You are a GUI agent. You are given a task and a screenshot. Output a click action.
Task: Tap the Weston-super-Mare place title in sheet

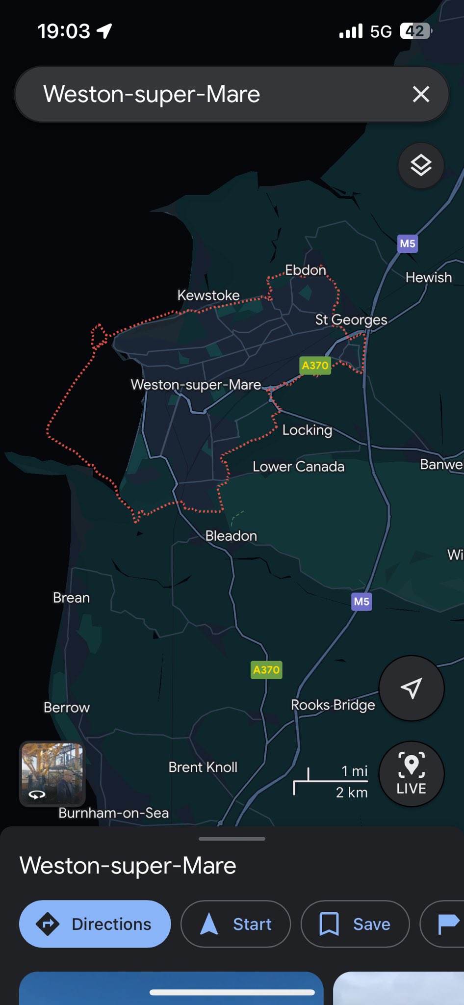[128, 866]
